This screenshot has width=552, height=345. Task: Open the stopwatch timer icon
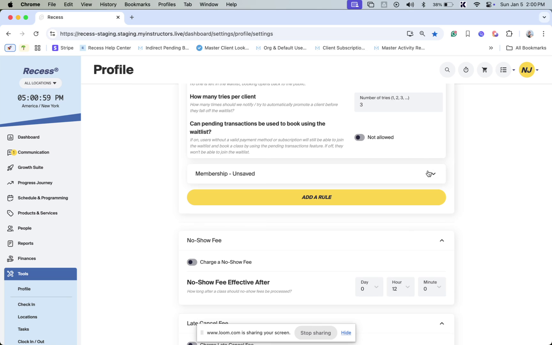(466, 70)
